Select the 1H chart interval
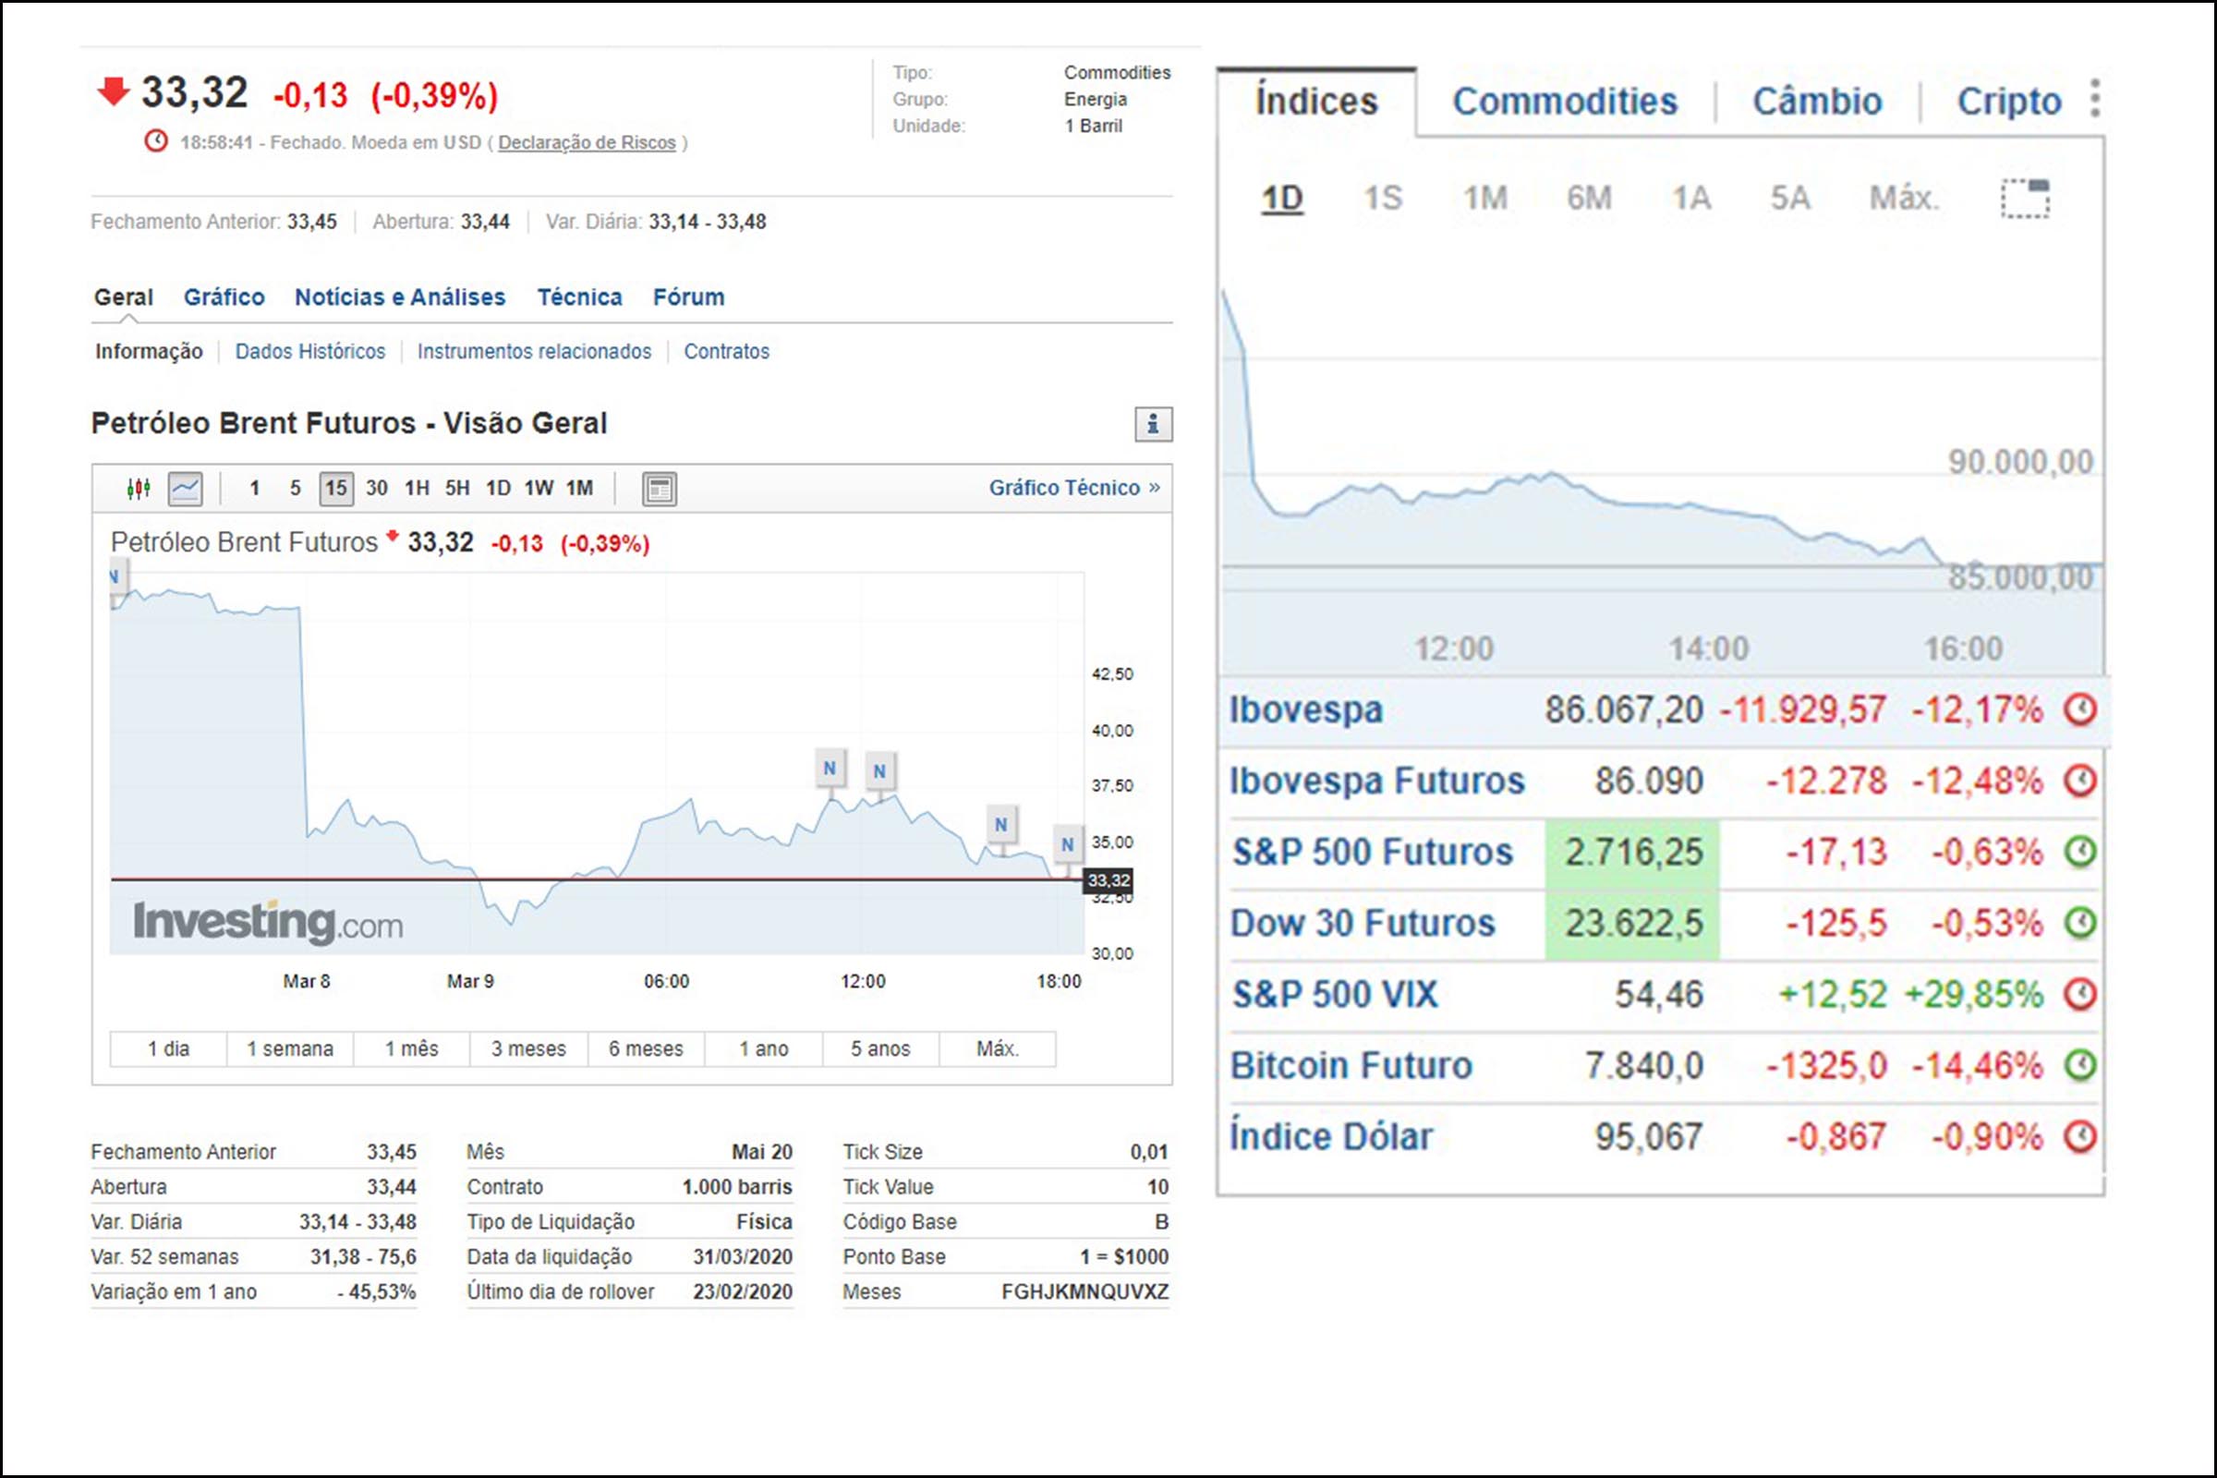Image resolution: width=2217 pixels, height=1478 pixels. (x=417, y=489)
